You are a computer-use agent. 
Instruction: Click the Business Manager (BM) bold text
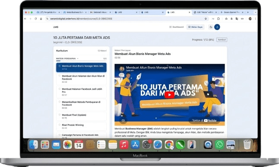[139, 128]
